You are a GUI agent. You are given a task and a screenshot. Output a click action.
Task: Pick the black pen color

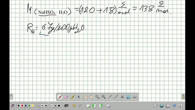tap(18, 106)
